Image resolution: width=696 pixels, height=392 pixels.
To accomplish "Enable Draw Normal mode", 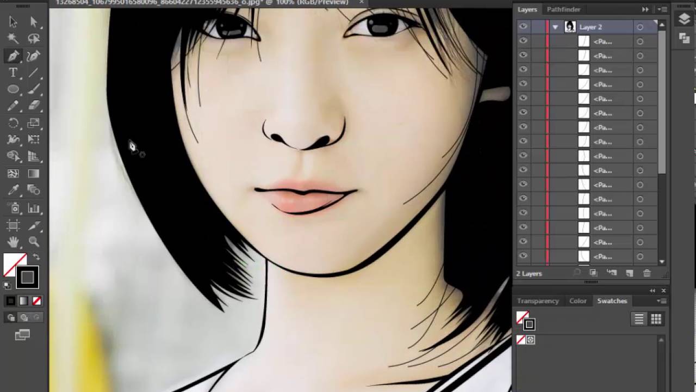I will tap(11, 317).
